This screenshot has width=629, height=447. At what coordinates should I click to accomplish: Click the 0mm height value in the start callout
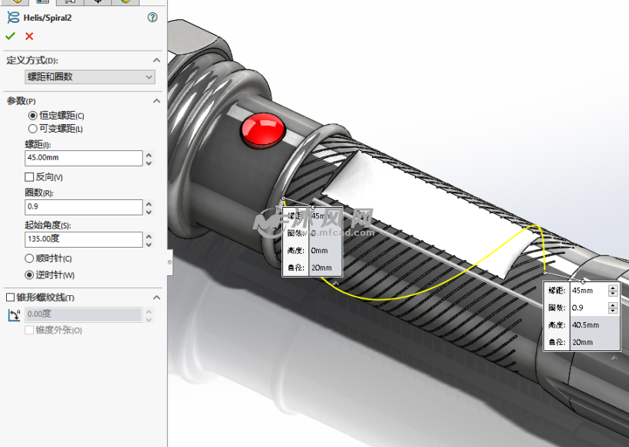click(x=319, y=251)
